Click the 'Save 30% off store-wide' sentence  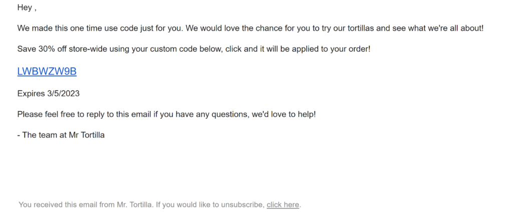(x=194, y=49)
